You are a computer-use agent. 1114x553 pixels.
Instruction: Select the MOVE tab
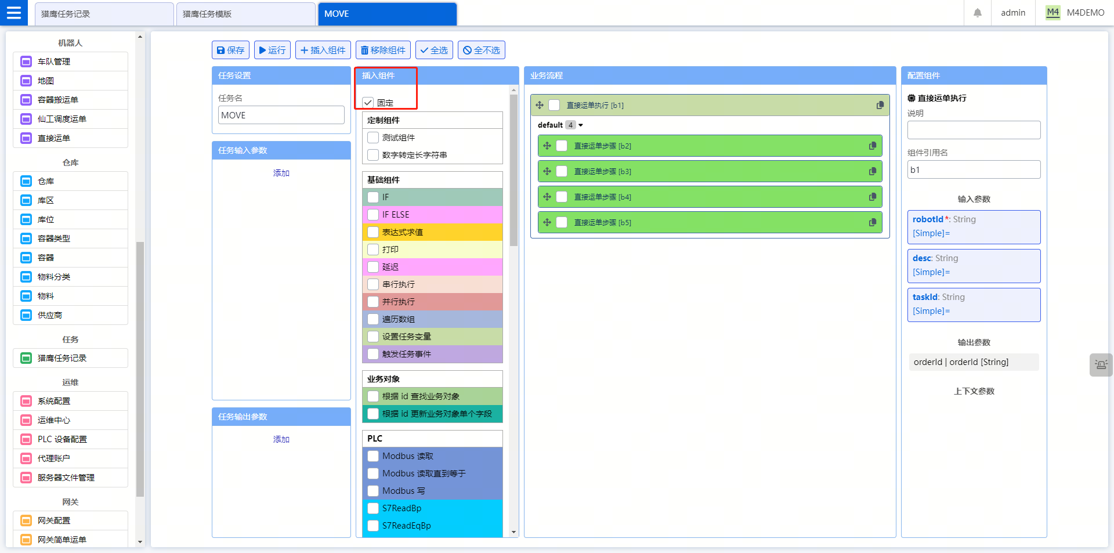pos(388,14)
